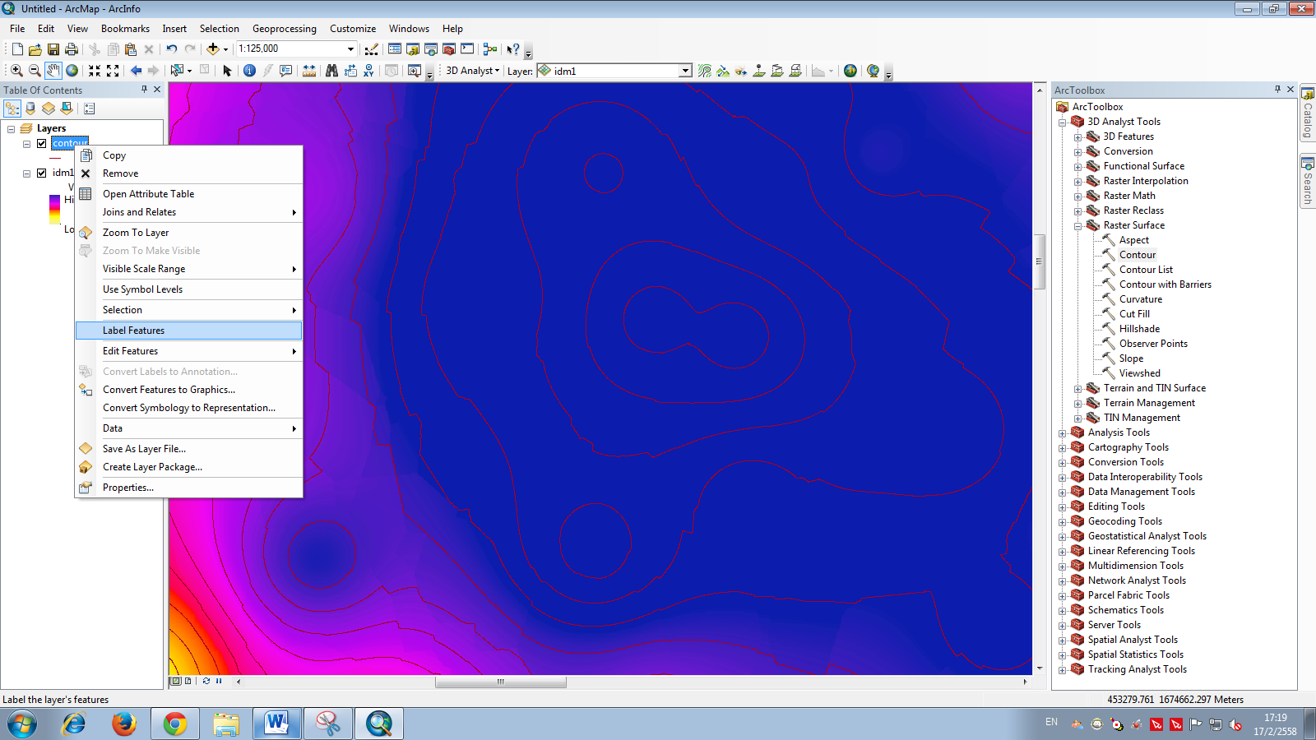Image resolution: width=1316 pixels, height=740 pixels.
Task: Open Firefox from the taskbar
Action: [x=124, y=724]
